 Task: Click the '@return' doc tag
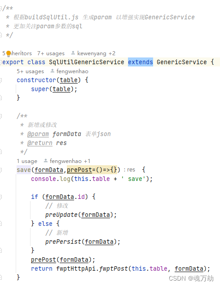tap(40, 143)
